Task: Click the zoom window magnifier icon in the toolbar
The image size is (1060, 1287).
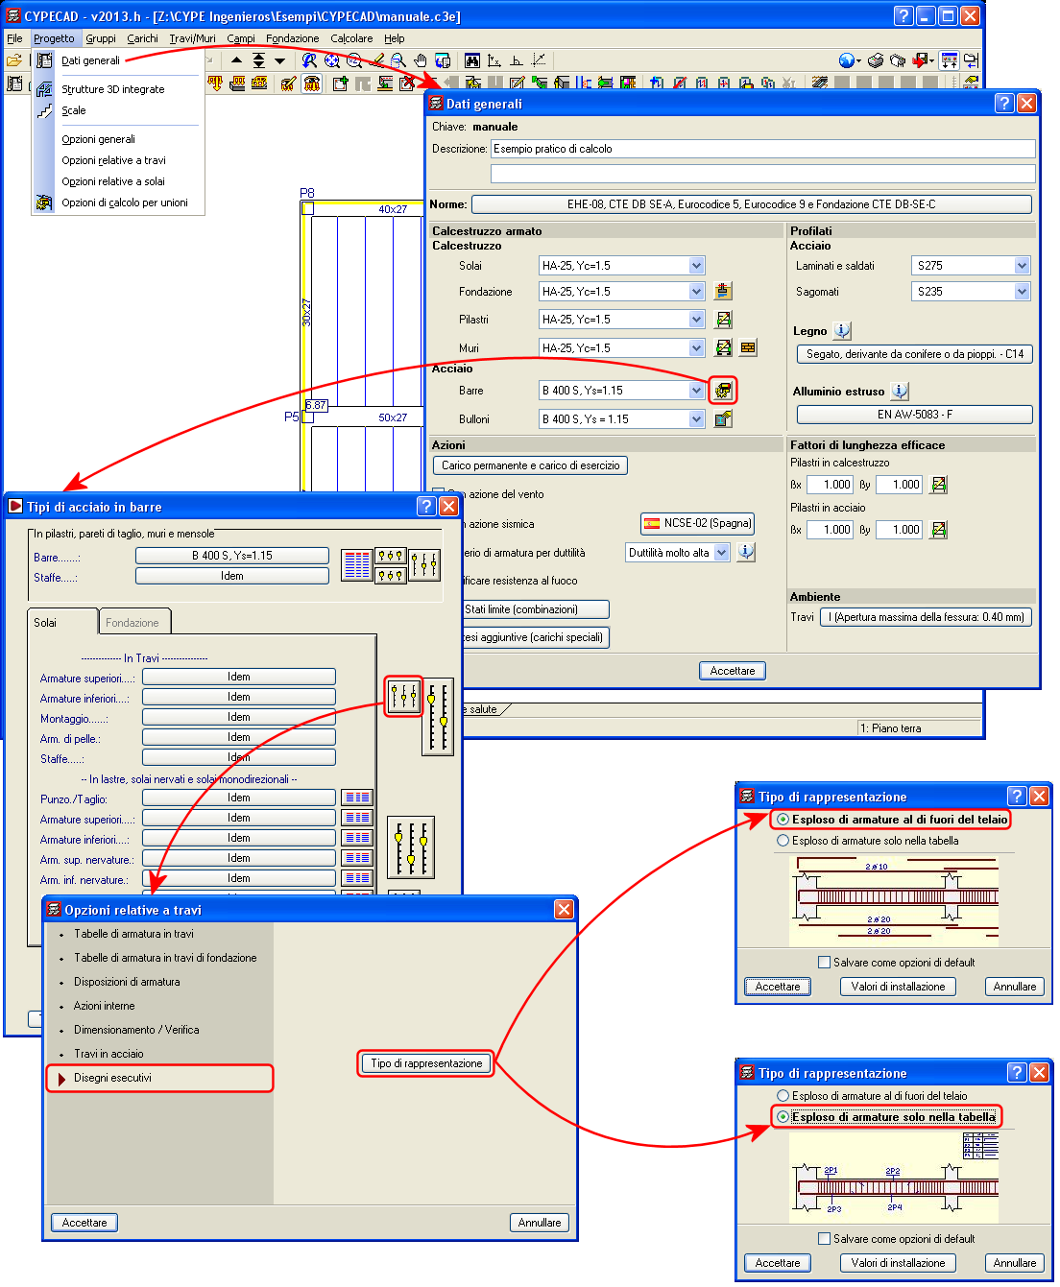Action: tap(398, 60)
